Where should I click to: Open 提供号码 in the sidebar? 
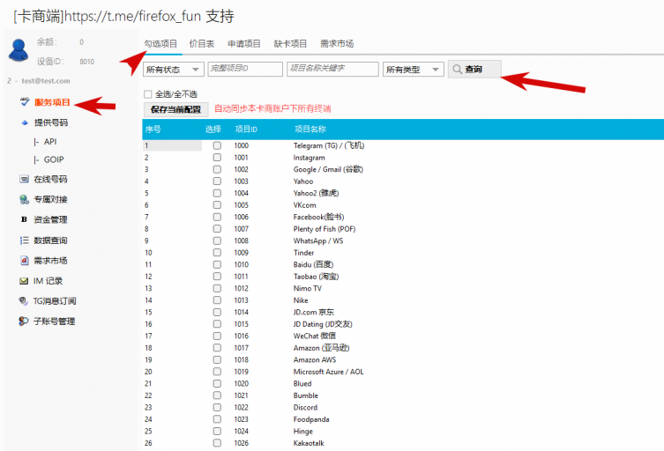tap(51, 122)
